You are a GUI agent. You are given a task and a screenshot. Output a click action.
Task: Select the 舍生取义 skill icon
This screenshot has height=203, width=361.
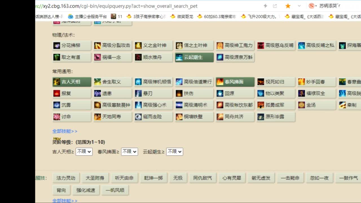pos(98,82)
